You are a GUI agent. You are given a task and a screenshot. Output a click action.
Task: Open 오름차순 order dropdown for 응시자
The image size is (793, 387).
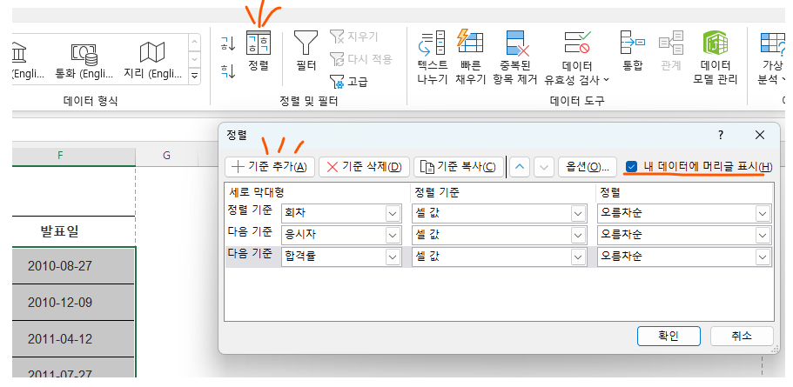(x=763, y=235)
